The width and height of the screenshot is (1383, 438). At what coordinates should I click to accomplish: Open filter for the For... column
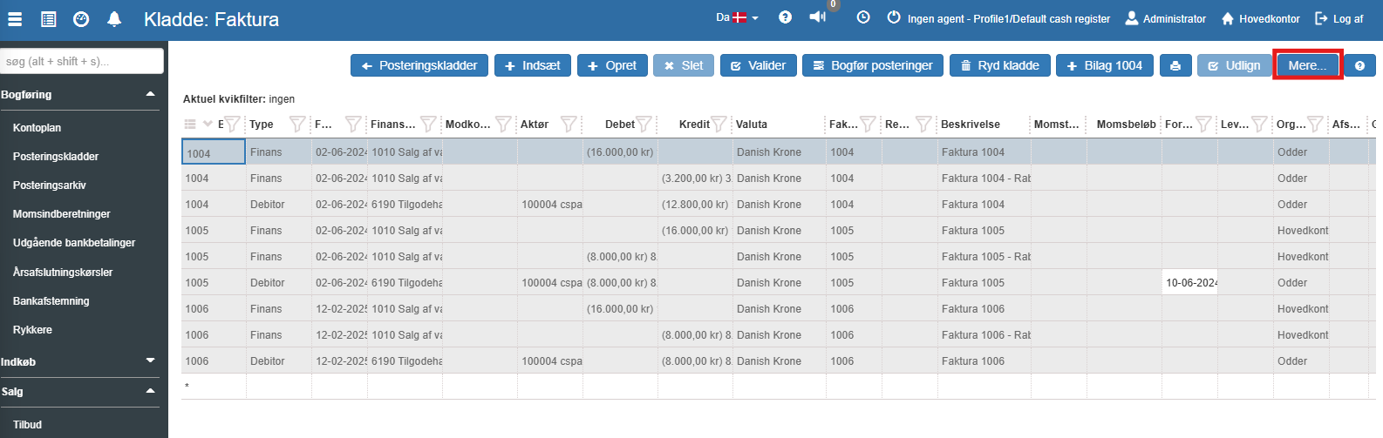(x=1203, y=125)
